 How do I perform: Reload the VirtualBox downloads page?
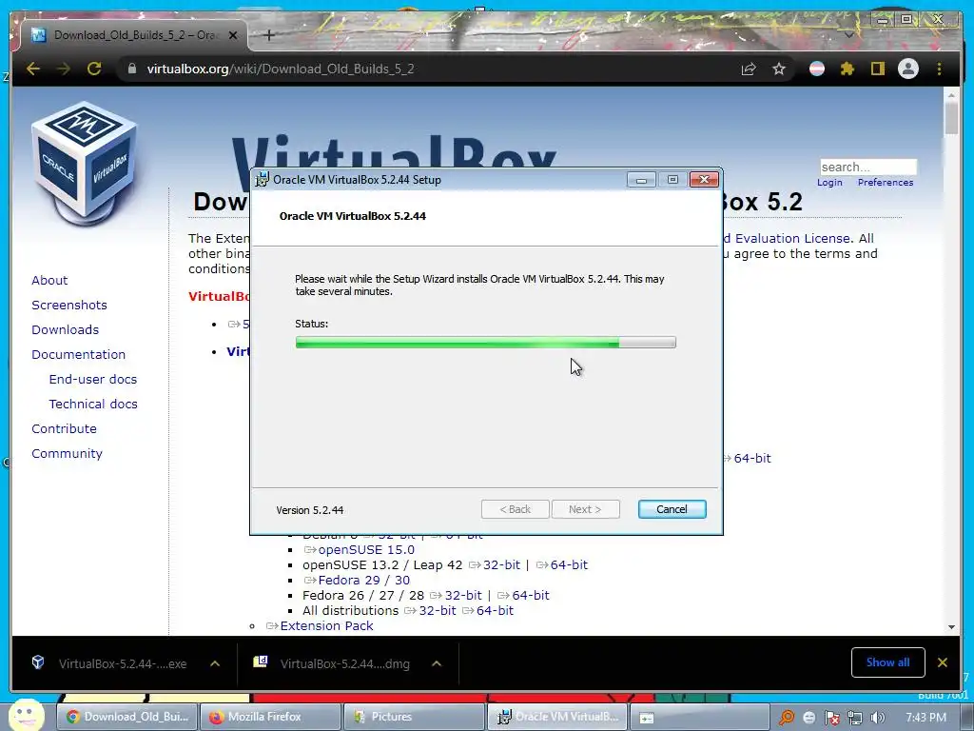coord(94,69)
